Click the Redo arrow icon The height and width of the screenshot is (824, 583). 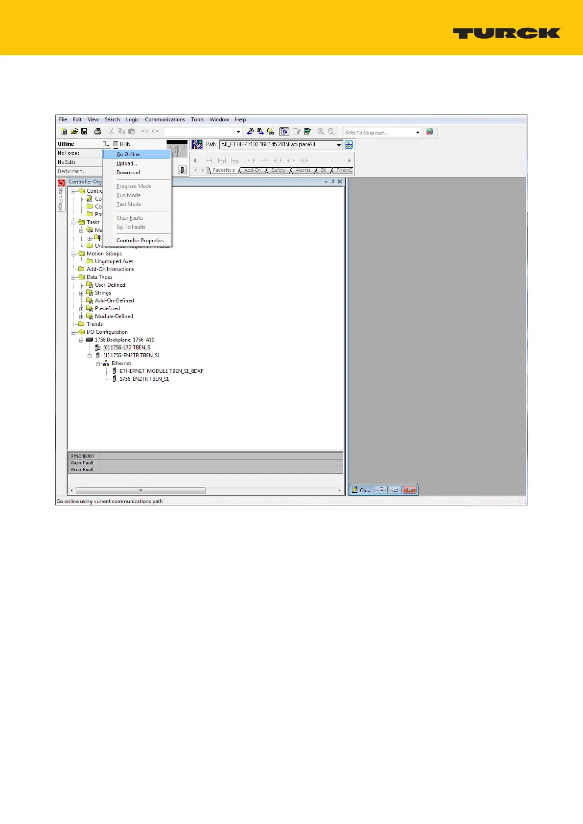[156, 132]
